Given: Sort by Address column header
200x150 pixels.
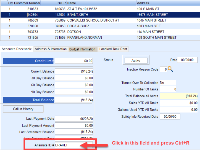Looking at the screenshot, I should click(x=168, y=3).
